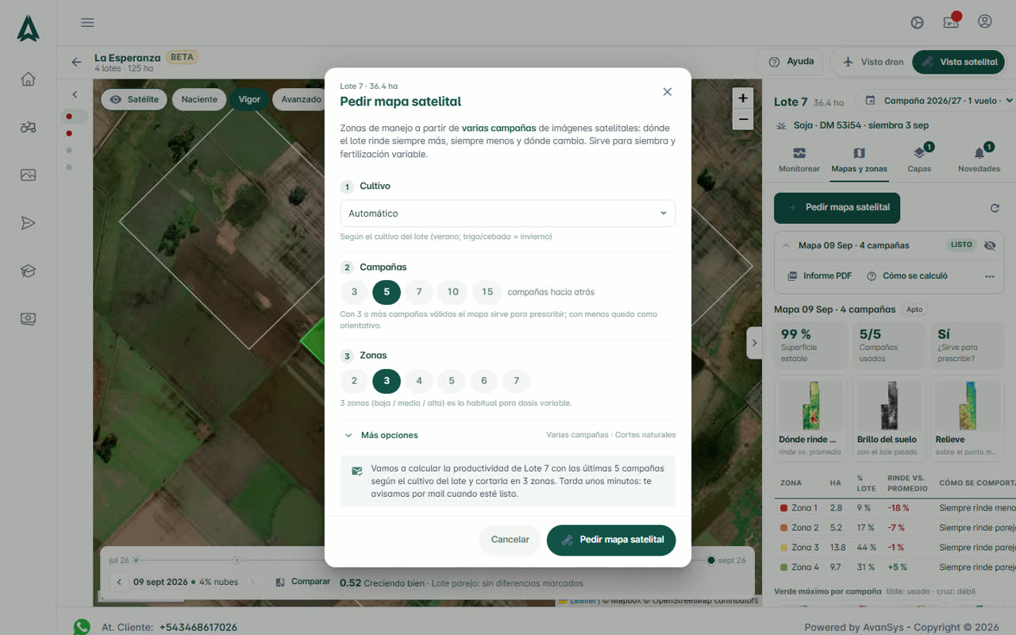Viewport: 1016px width, 635px height.
Task: Open the paper plane send sidebar icon
Action: tap(28, 223)
